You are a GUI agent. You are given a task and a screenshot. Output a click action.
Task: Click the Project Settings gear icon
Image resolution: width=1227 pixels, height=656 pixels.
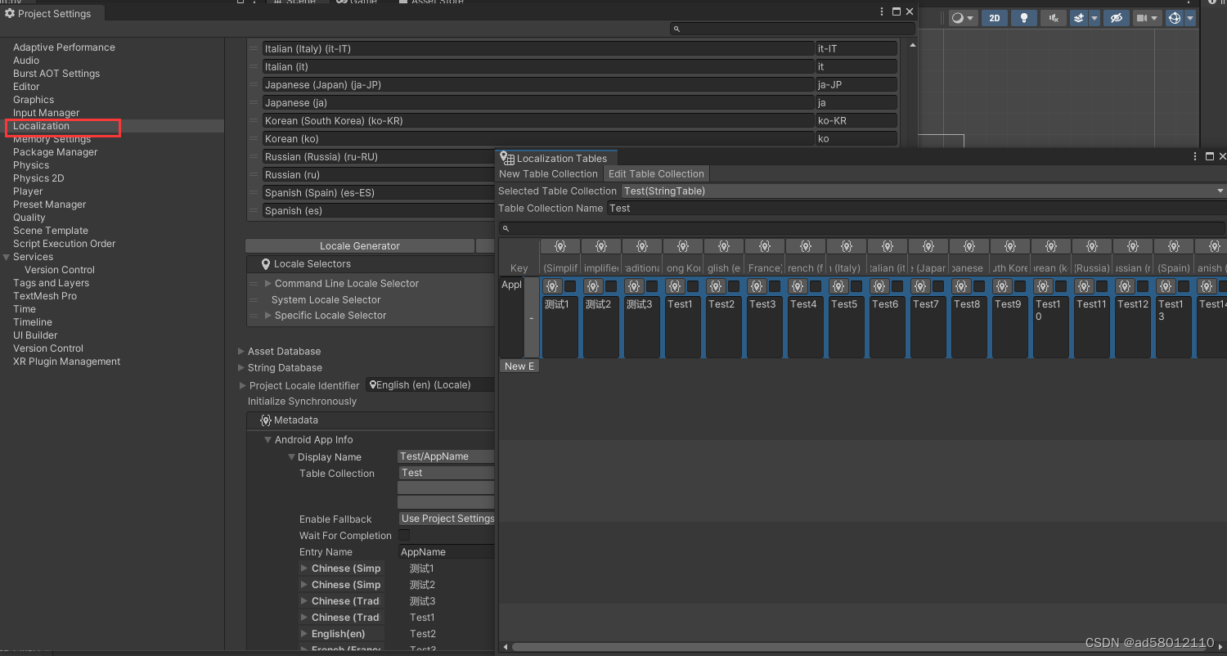10,14
